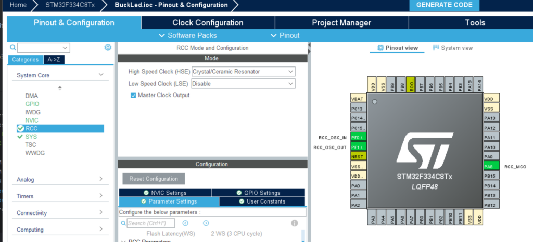Select the BOOT0 pin on chip top
533x242 pixels.
pyautogui.click(x=411, y=85)
